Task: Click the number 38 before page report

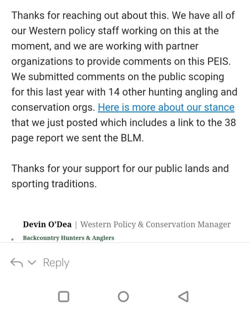Action: pos(230,123)
